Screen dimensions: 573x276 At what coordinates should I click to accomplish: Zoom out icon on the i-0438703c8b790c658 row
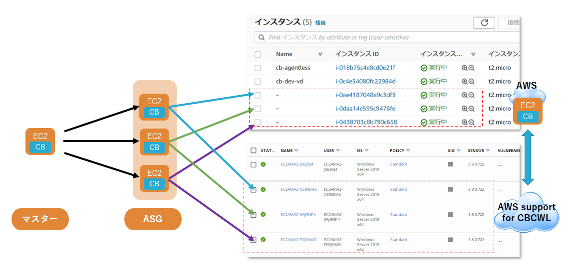[471, 122]
